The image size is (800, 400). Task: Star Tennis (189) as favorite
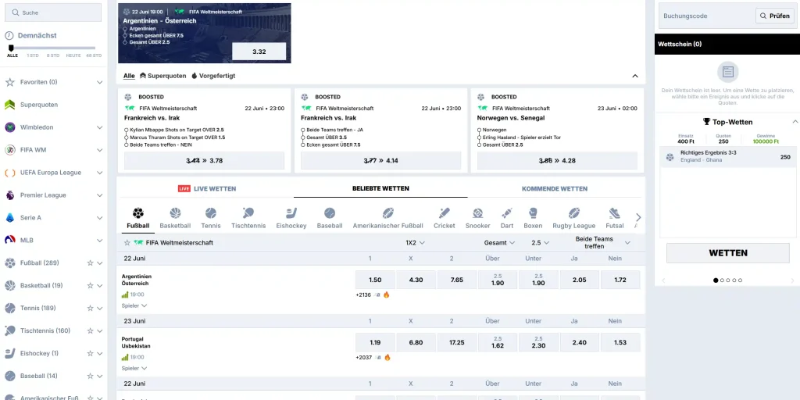pyautogui.click(x=91, y=308)
